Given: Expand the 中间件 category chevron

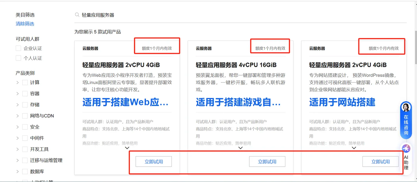Looking at the screenshot, I should pos(18,138).
